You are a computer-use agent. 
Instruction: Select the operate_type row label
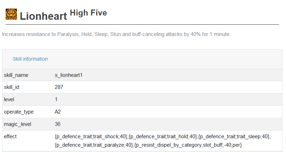19,112
